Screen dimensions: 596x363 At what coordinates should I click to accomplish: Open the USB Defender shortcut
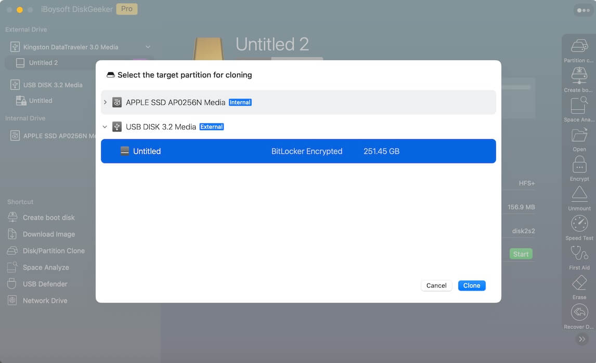[x=45, y=284]
